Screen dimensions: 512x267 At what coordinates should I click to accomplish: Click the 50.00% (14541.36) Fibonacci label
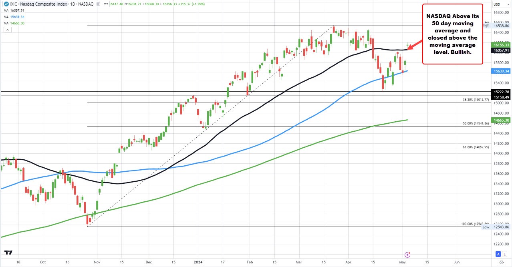tap(476, 124)
